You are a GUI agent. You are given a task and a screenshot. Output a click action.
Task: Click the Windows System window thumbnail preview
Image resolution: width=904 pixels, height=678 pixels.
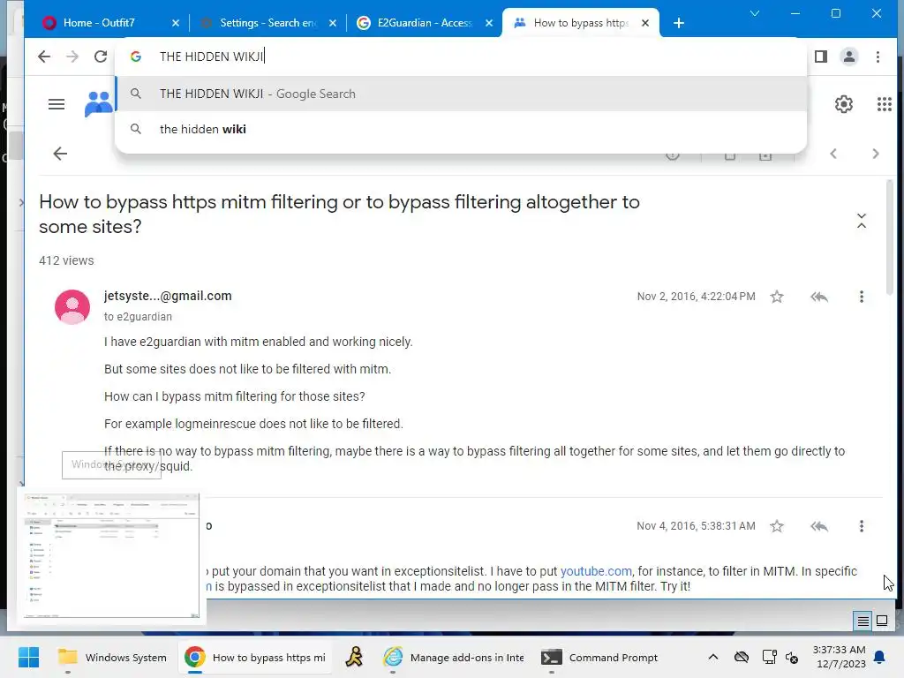tap(111, 557)
